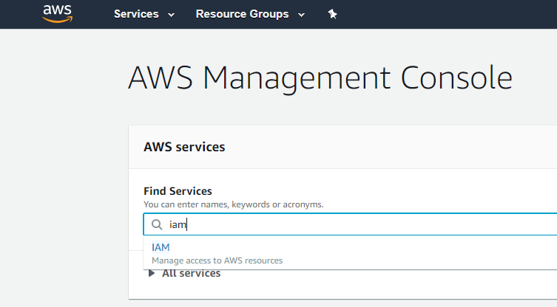
Task: Click 'Manage access to AWS resources' description
Action: click(217, 260)
